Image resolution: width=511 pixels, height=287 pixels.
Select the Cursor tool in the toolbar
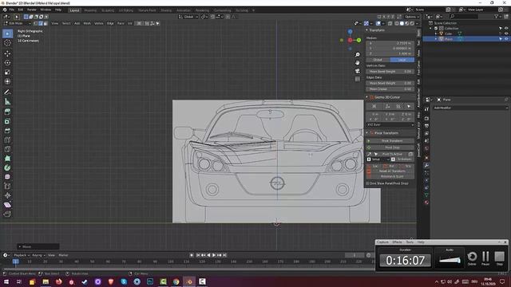tap(7, 43)
